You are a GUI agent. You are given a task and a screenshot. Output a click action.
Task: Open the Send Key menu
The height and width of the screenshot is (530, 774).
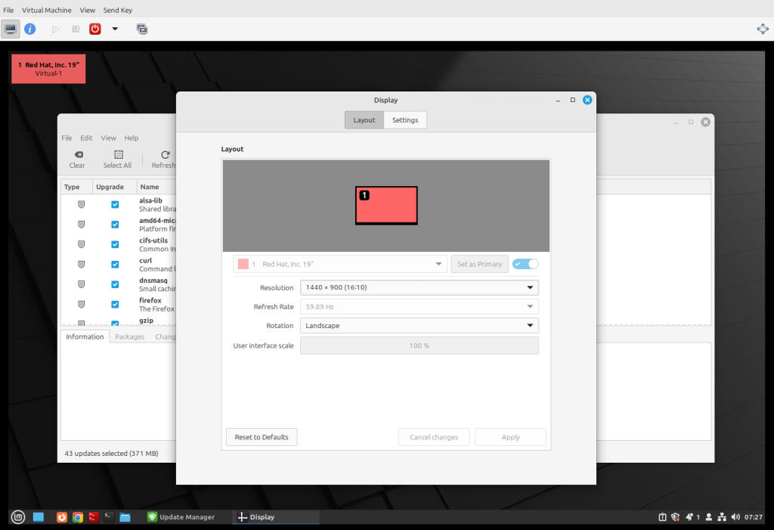point(117,10)
